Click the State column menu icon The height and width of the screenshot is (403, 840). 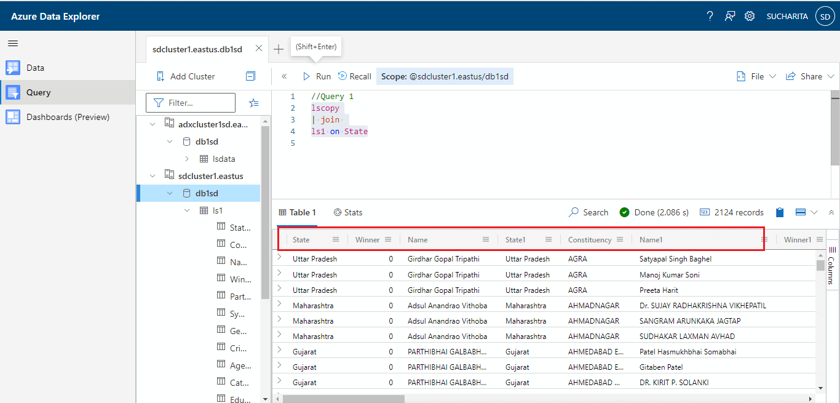(336, 240)
